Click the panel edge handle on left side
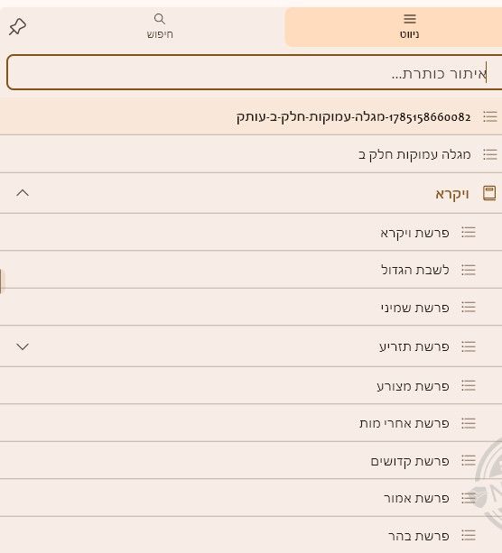 coord(1,281)
